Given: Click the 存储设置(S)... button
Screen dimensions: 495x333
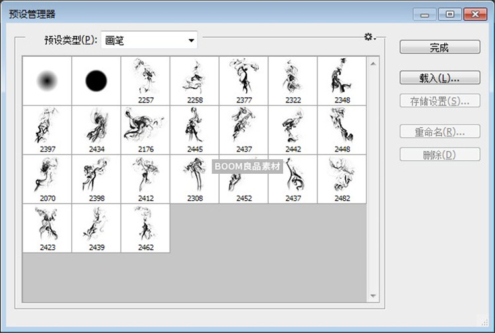Looking at the screenshot, I should click(x=440, y=101).
